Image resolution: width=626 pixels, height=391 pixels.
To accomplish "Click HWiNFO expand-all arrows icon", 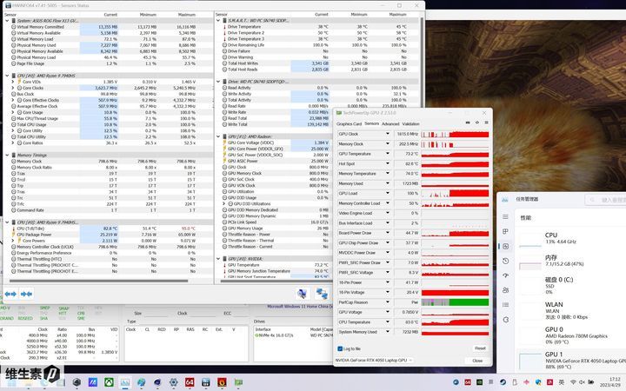I will coord(10,294).
